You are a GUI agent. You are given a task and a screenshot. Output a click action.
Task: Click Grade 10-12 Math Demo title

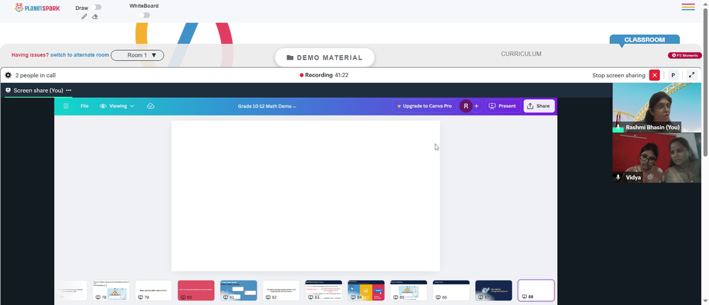[x=267, y=106]
